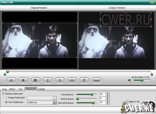Click the Horizontal Space value field showing 74
Image resolution: width=156 pixels, height=114 pixels.
(103, 103)
